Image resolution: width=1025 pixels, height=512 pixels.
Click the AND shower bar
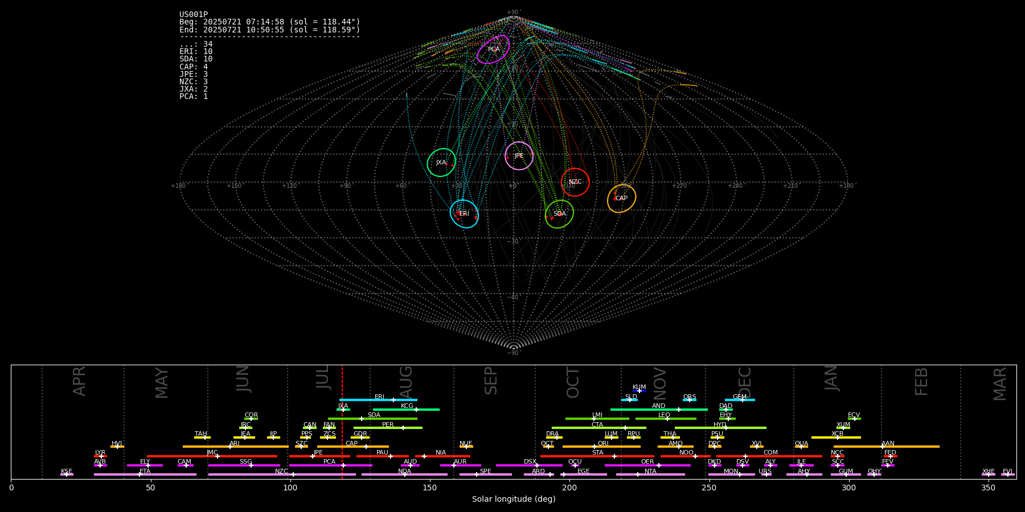click(659, 410)
